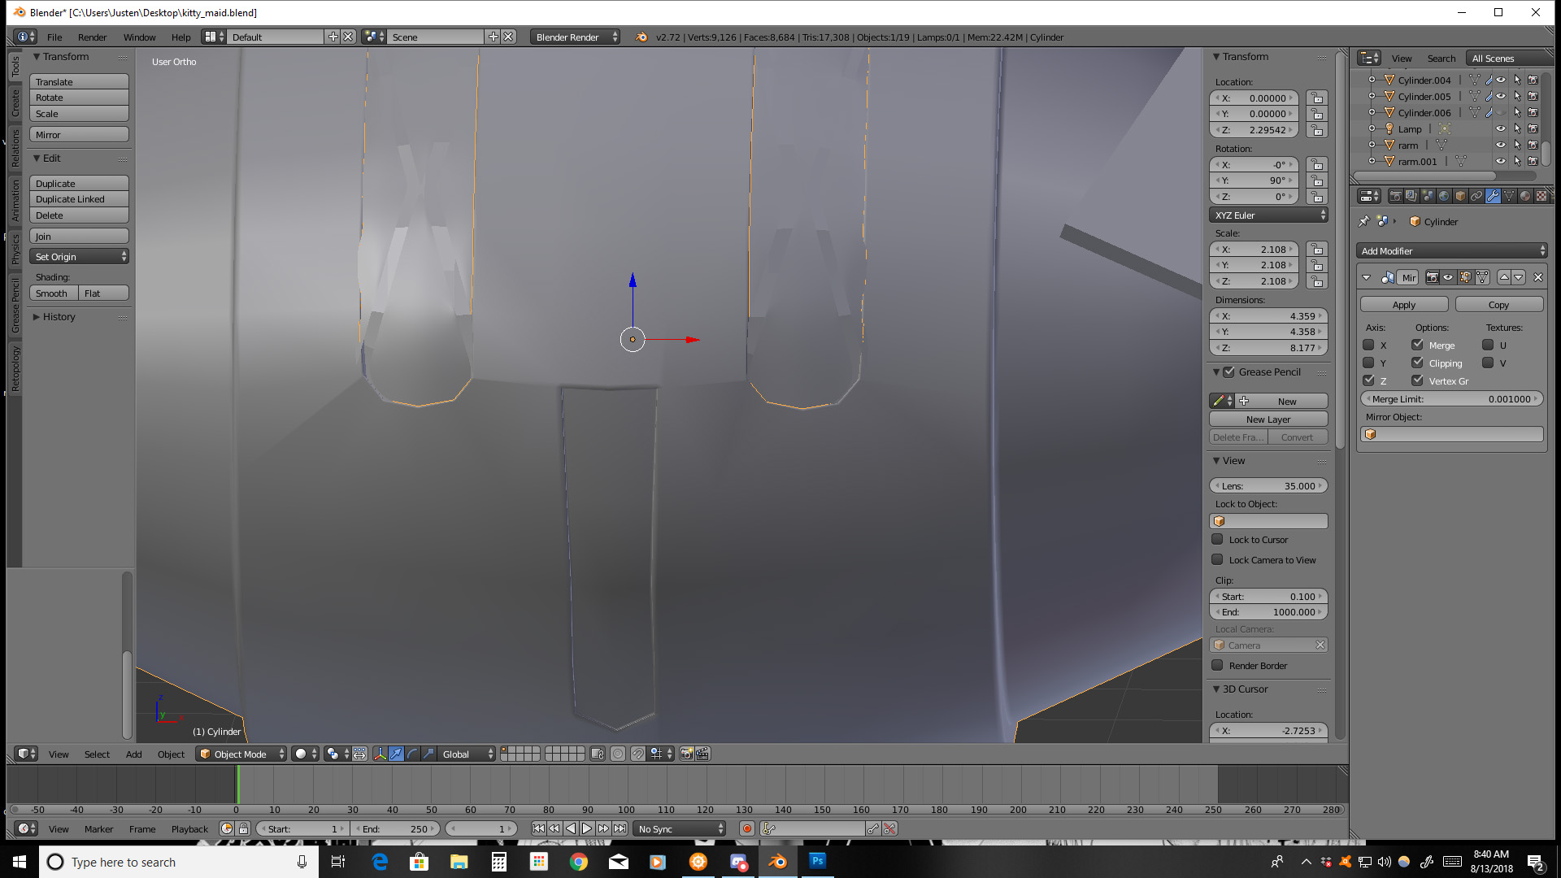Screen dimensions: 1561x878
Task: Select the Render properties camera icon
Action: tap(1394, 196)
